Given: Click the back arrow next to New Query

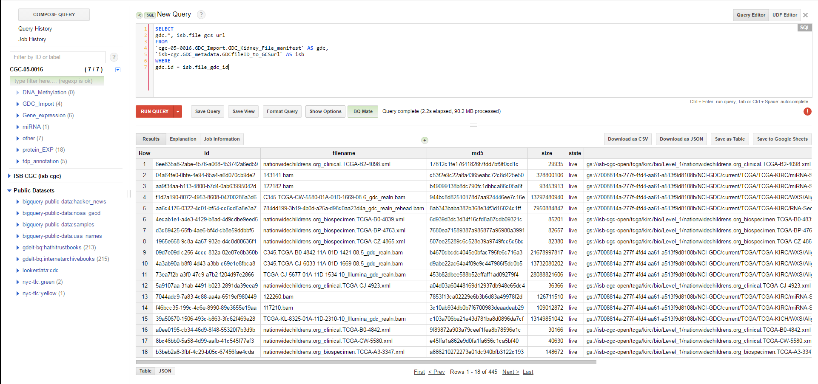Looking at the screenshot, I should click(x=139, y=15).
